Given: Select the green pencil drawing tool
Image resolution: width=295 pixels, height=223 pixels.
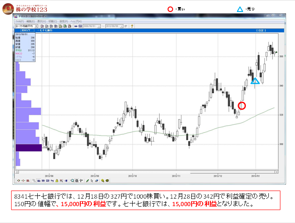Looking at the screenshot, I should pyautogui.click(x=87, y=181).
